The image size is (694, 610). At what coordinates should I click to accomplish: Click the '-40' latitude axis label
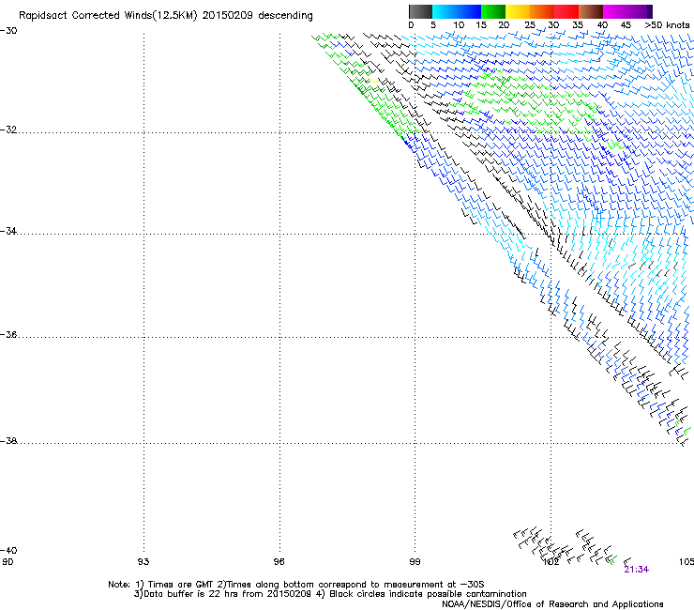(x=8, y=550)
